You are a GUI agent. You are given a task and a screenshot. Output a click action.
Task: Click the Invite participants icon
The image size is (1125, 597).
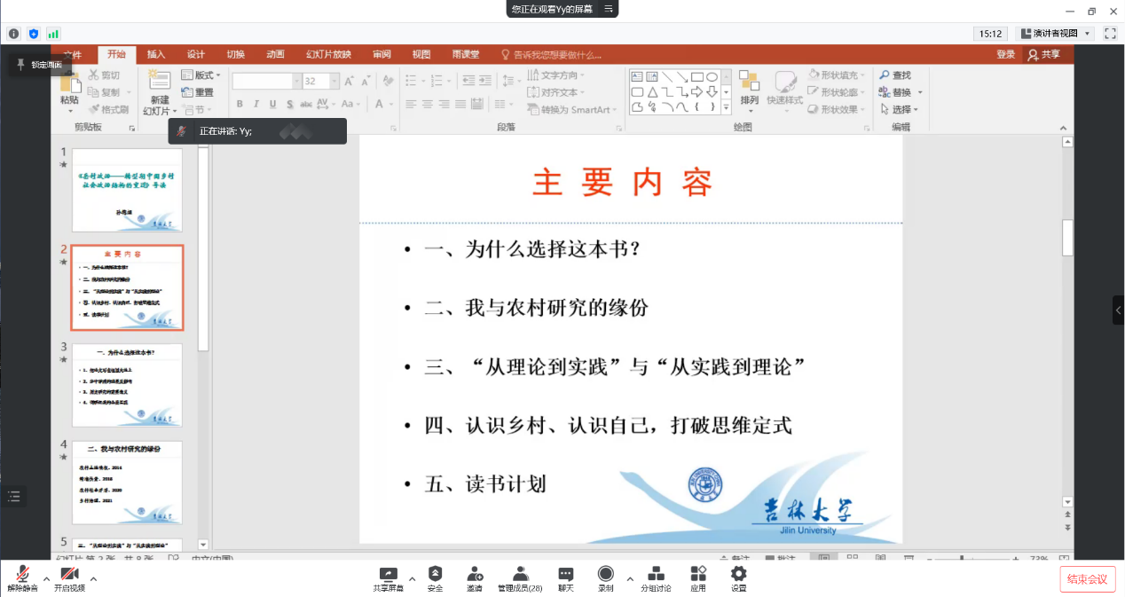[x=475, y=577]
